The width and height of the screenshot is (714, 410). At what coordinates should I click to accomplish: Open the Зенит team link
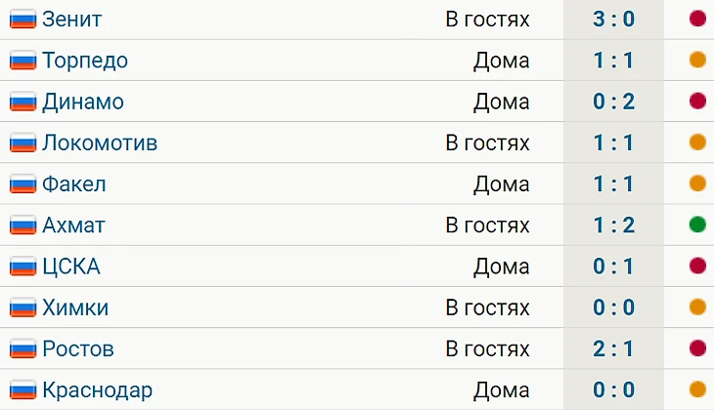point(71,19)
